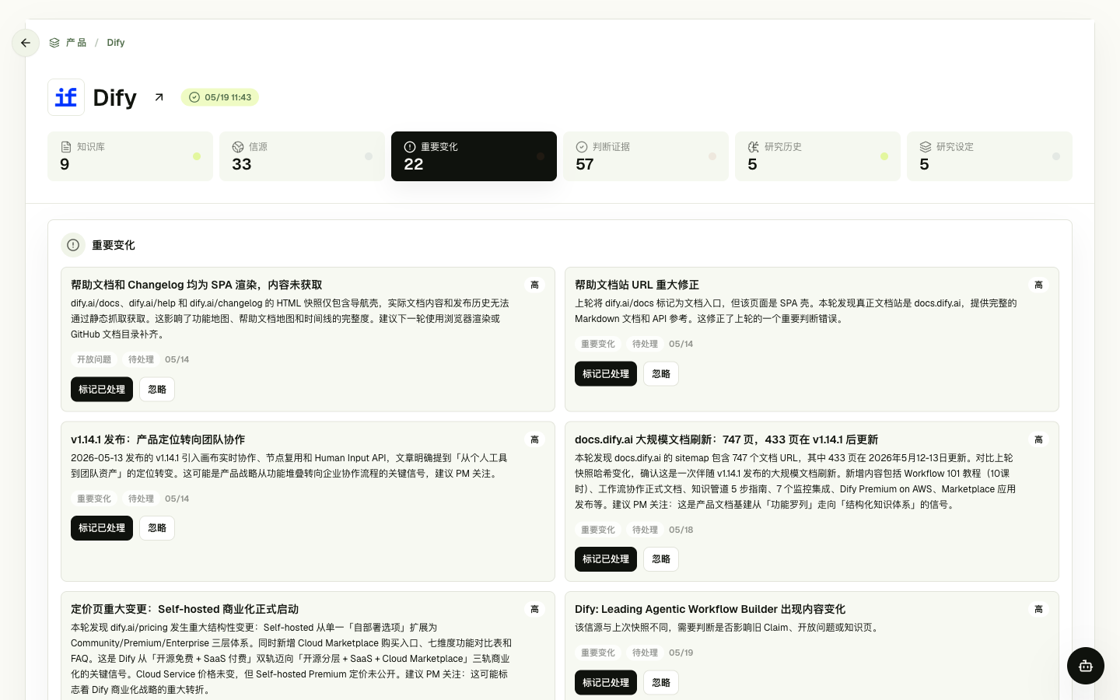Viewport: 1120px width, 700px height.
Task: Click 待处理 tag in the SPA 渲染 card
Action: coord(141,359)
